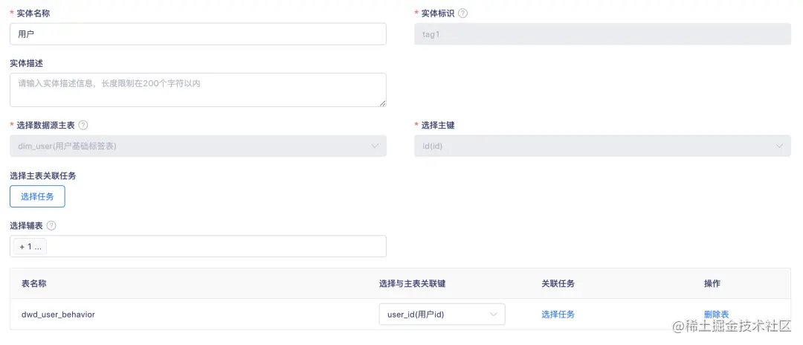803x345 pixels.
Task: Click the 实体描述 label
Action: (x=26, y=63)
